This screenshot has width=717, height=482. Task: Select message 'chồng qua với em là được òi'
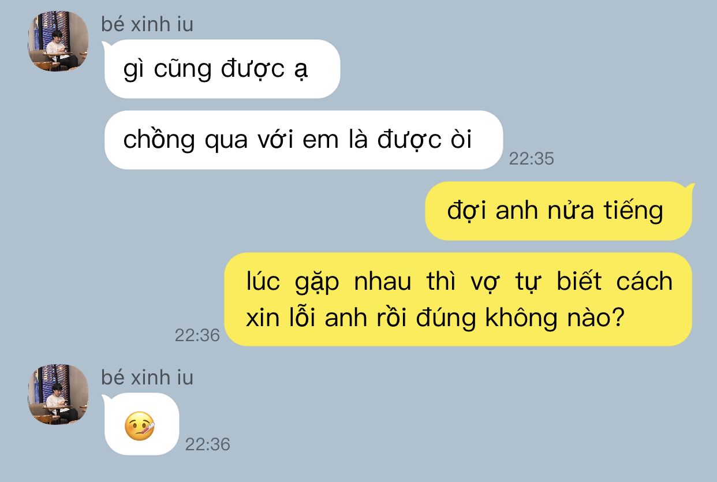click(x=303, y=140)
